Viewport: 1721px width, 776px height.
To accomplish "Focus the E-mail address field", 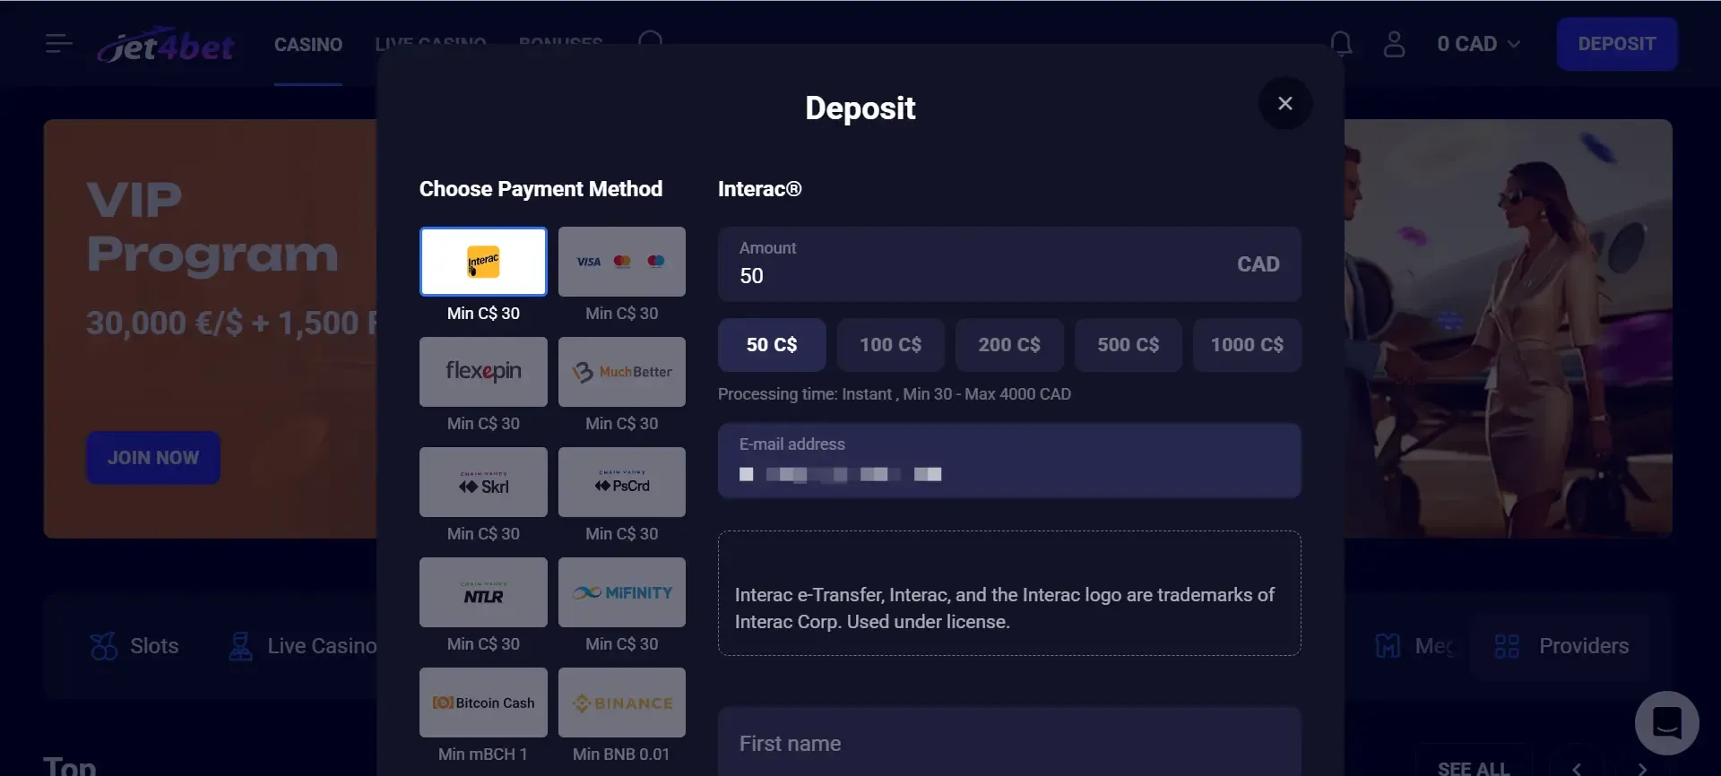I will tap(1009, 461).
